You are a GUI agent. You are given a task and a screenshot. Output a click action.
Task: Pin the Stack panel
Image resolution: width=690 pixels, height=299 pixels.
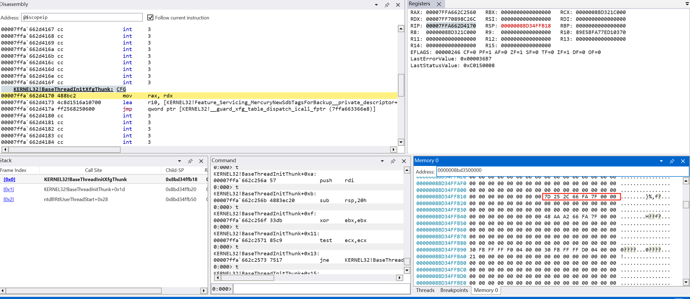[190, 161]
